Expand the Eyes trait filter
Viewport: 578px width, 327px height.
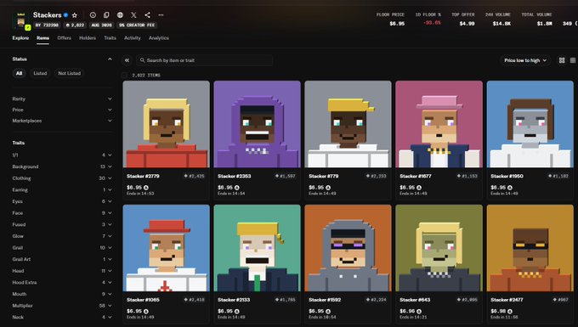coord(62,201)
